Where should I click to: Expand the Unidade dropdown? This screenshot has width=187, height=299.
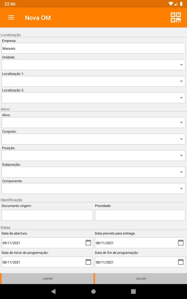(x=181, y=65)
